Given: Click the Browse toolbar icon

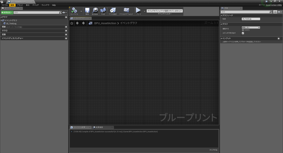Looking at the screenshot, I should coord(95,11).
